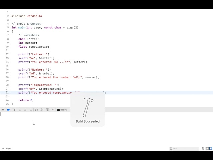The image size is (213, 160).
Task: Click the Step Over debug icon
Action: click(20, 110)
